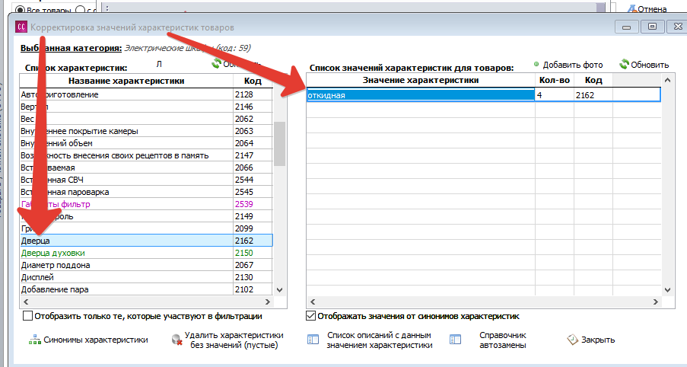Select the откидная value row
The height and width of the screenshot is (367, 687).
[484, 95]
